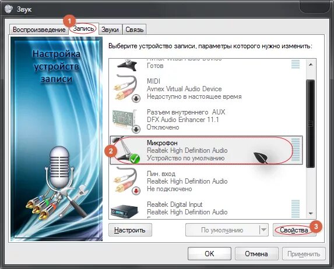
Task: Select the MIDI list entry
Action: tap(206, 89)
